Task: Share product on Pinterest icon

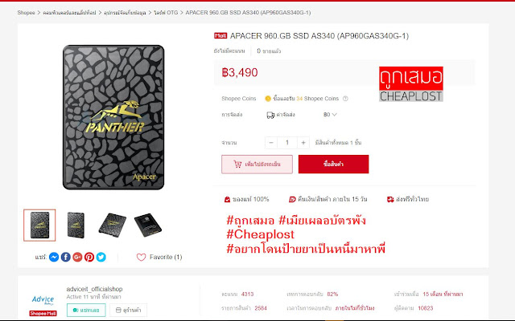Action: coord(89,257)
